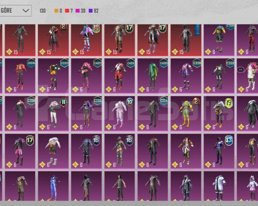The image size is (258, 206).
Task: Click the lime 19 badge
Action: click(229, 103)
